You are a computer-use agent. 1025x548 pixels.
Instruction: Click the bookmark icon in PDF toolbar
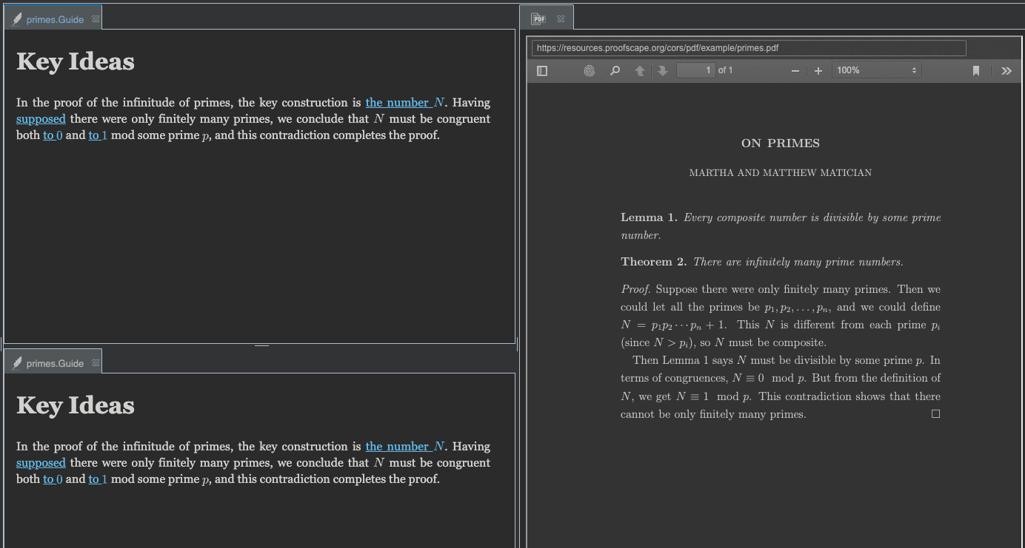pyautogui.click(x=976, y=70)
